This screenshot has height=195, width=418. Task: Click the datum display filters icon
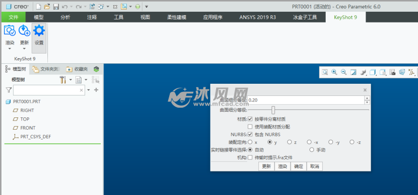[x=411, y=72]
